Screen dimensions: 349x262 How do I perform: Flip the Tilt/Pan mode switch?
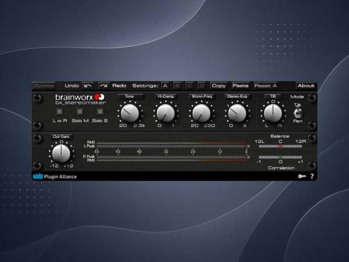(298, 113)
